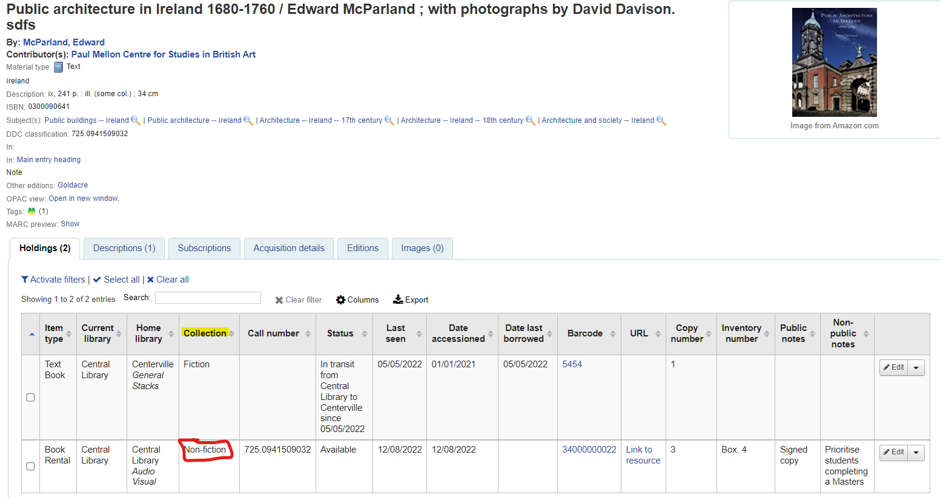Click Edit button for barcode 34000000022
The width and height of the screenshot is (940, 498).
tap(893, 453)
